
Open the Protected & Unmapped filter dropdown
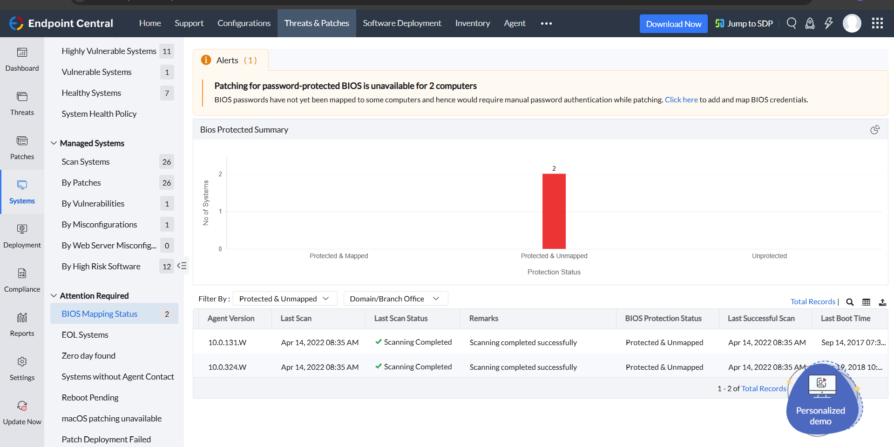coord(284,299)
